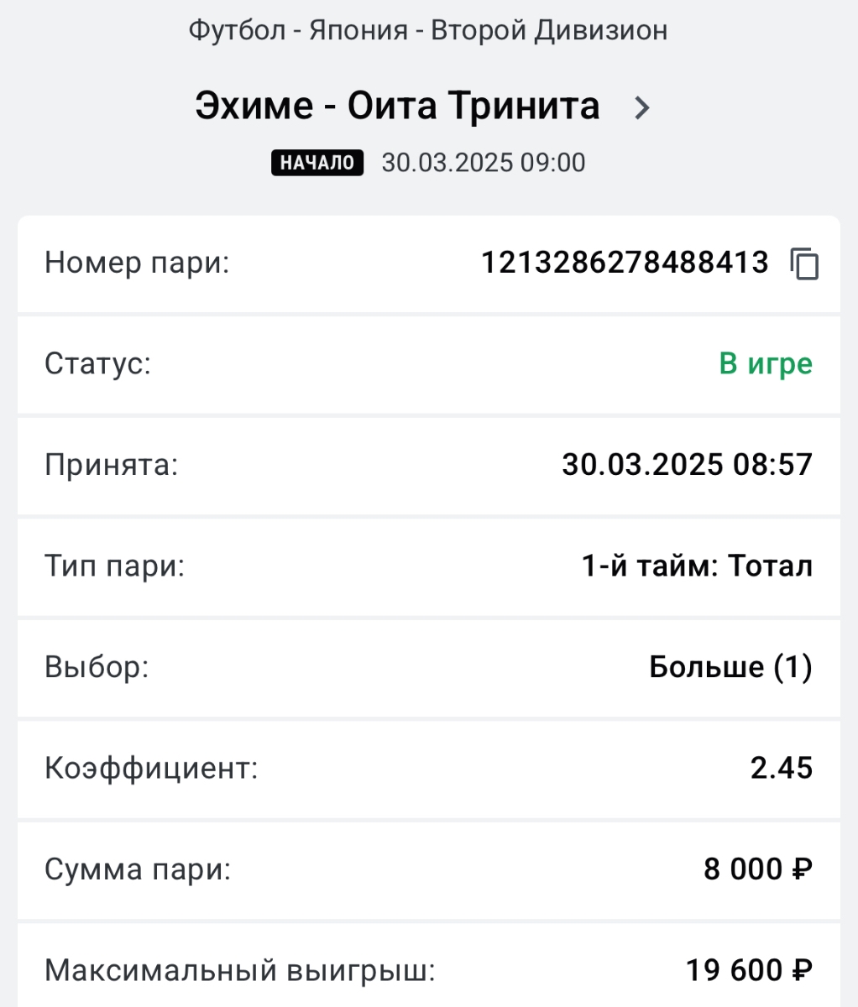Tap the Коэффициент row label
Screen dimensions: 858x1007
(151, 769)
